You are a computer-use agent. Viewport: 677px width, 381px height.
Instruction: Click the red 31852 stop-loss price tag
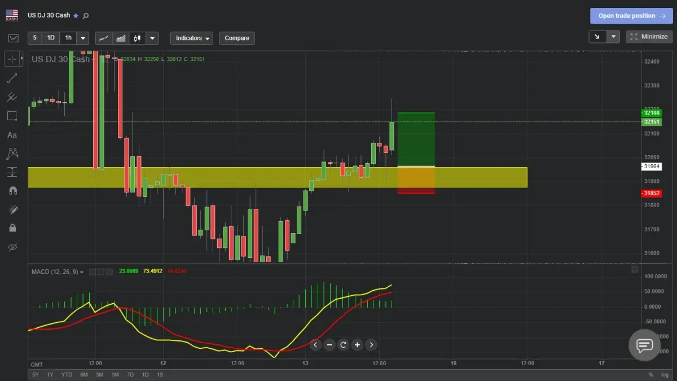coord(652,193)
